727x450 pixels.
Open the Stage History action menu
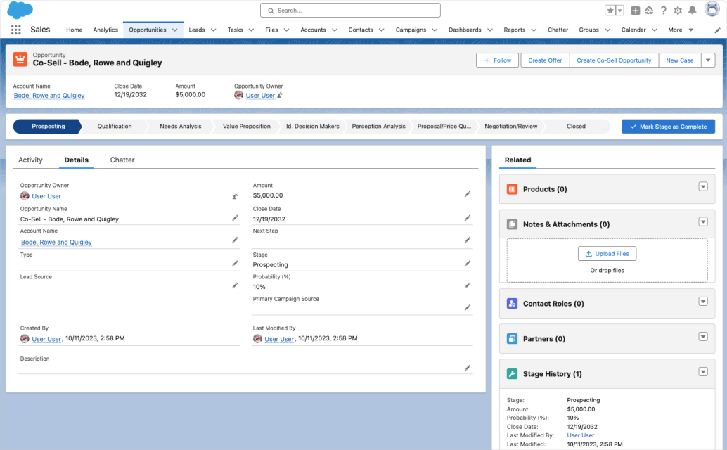703,372
